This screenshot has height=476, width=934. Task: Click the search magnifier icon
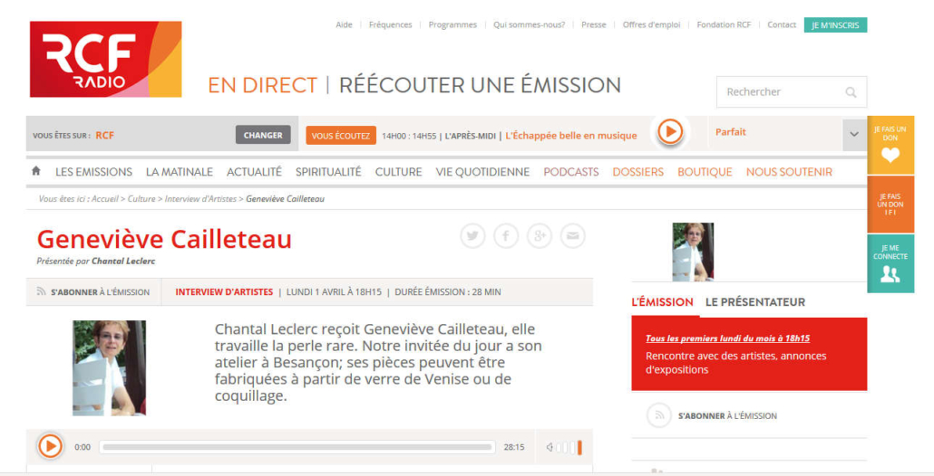click(x=851, y=92)
